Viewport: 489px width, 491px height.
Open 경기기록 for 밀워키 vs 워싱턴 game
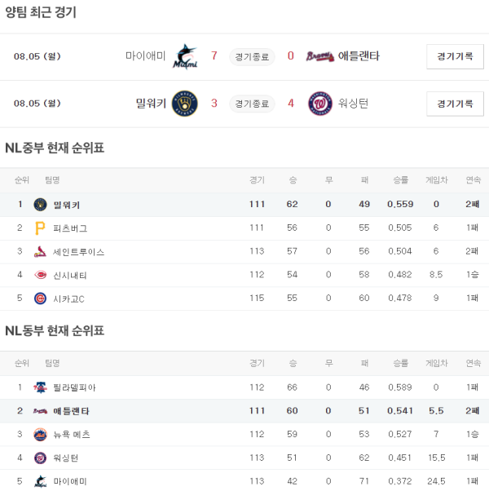[x=455, y=104]
